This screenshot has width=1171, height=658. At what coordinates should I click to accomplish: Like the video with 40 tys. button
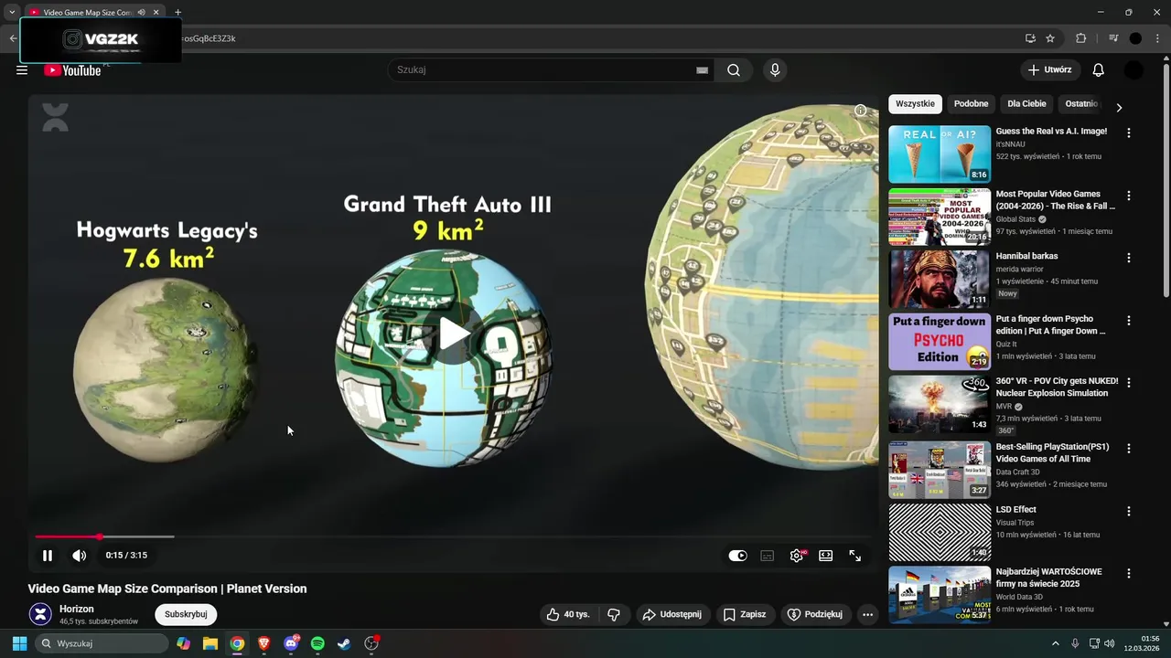568,614
